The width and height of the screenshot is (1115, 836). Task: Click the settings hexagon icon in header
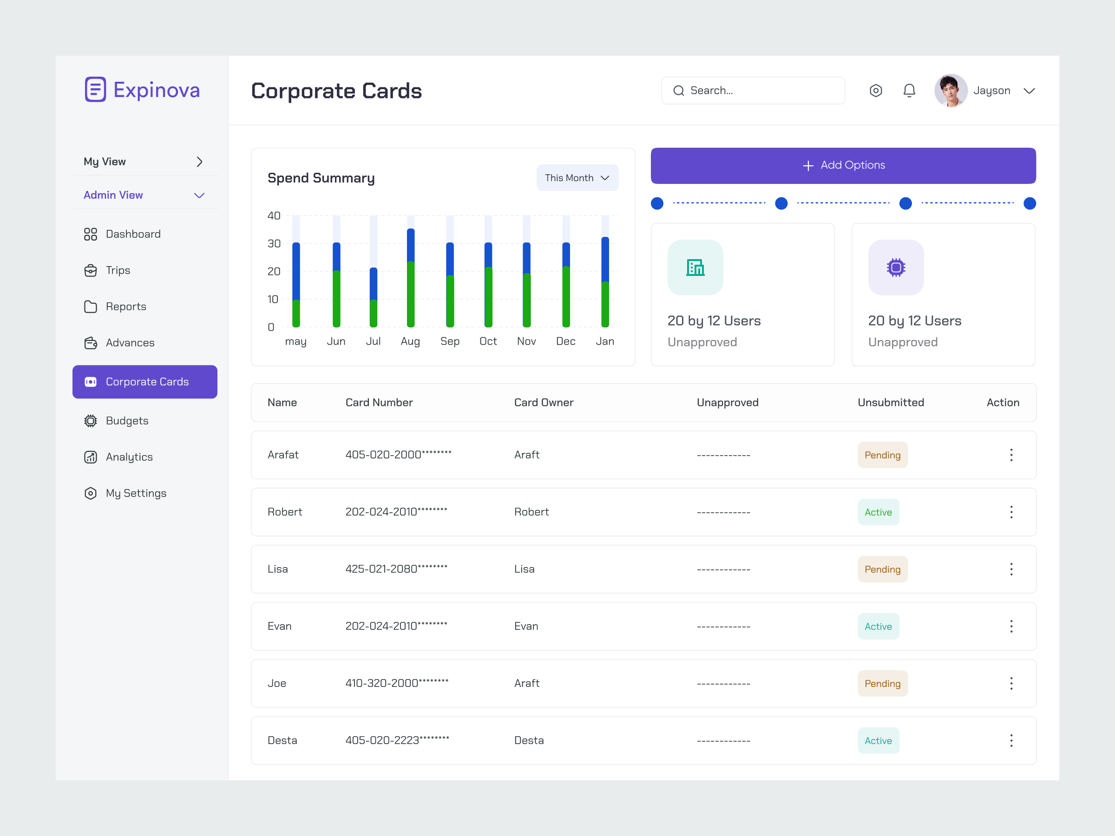pos(876,91)
